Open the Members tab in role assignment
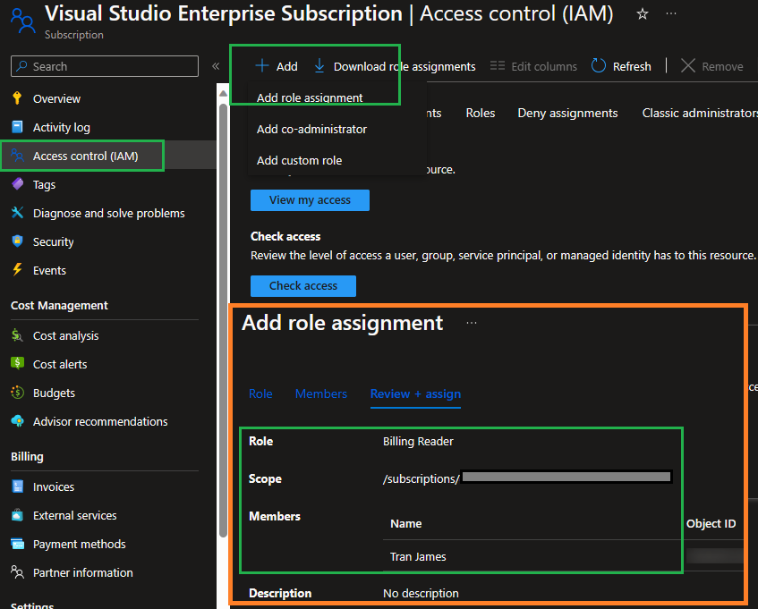Viewport: 758px width, 609px height. pos(321,393)
